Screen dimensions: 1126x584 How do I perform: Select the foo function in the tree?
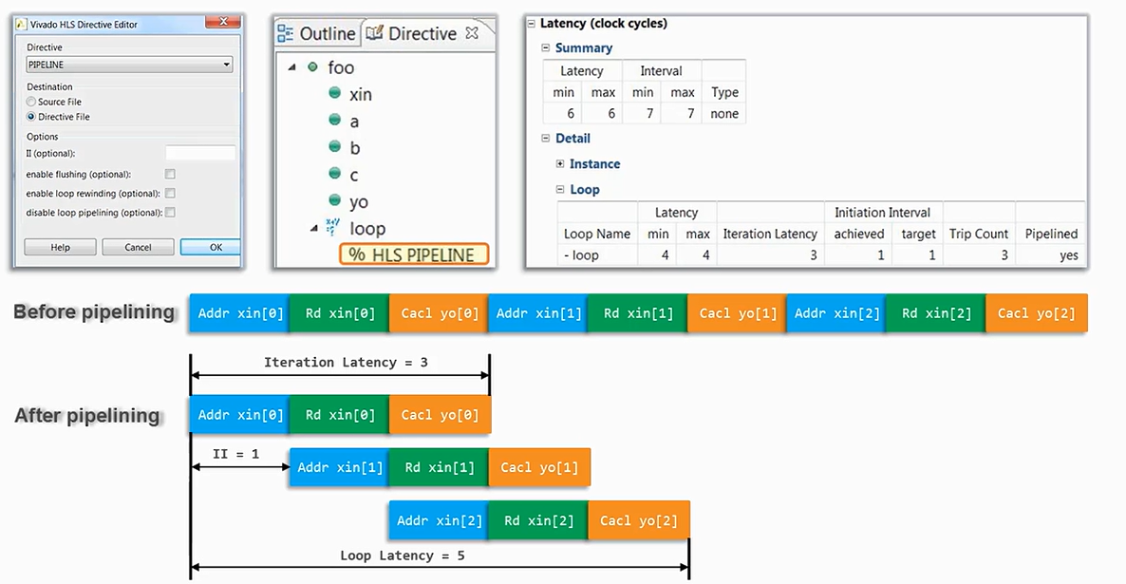(341, 67)
